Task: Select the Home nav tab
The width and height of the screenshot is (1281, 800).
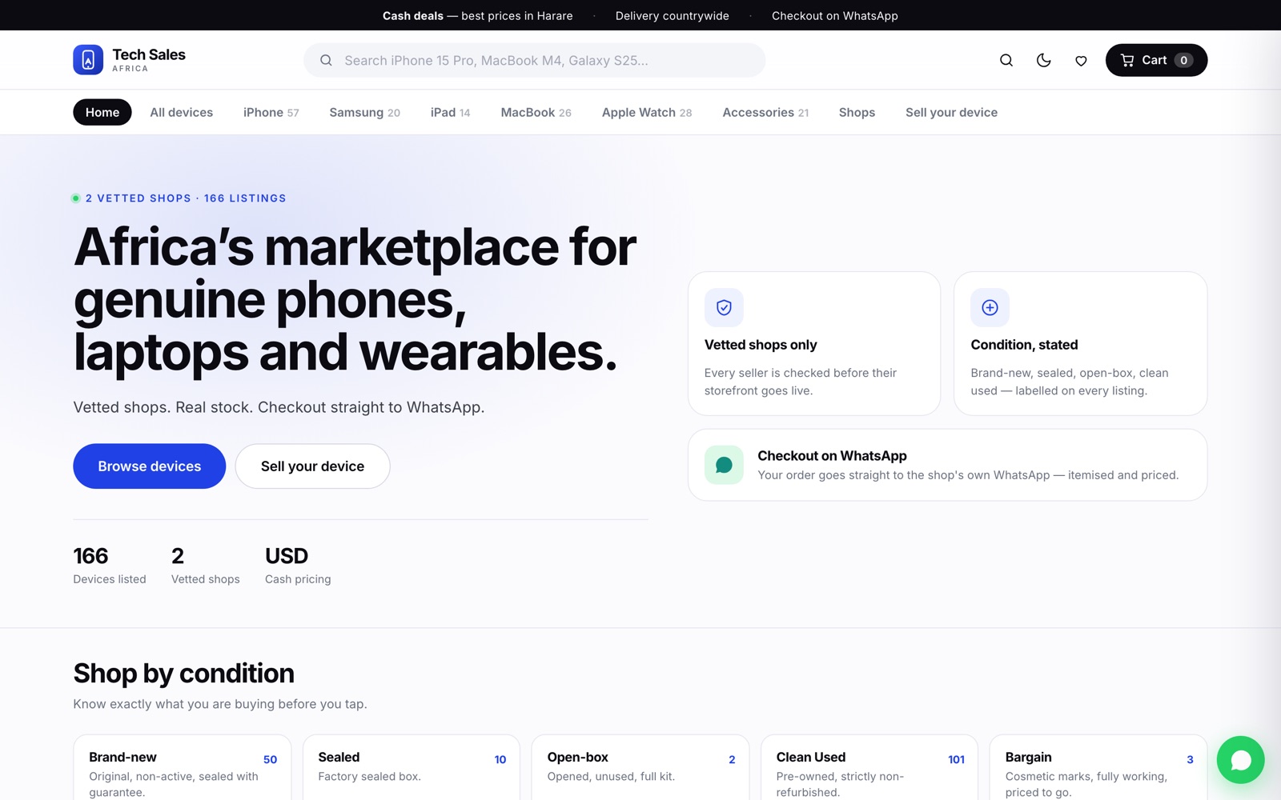Action: pyautogui.click(x=102, y=112)
